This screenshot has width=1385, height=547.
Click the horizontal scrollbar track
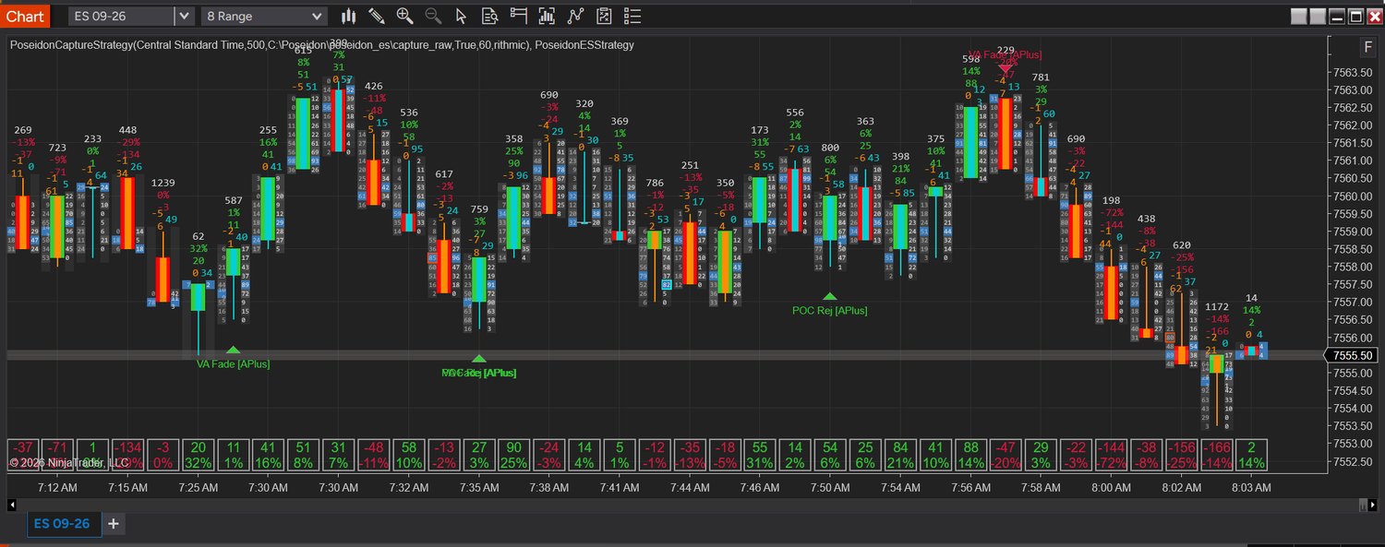687,505
